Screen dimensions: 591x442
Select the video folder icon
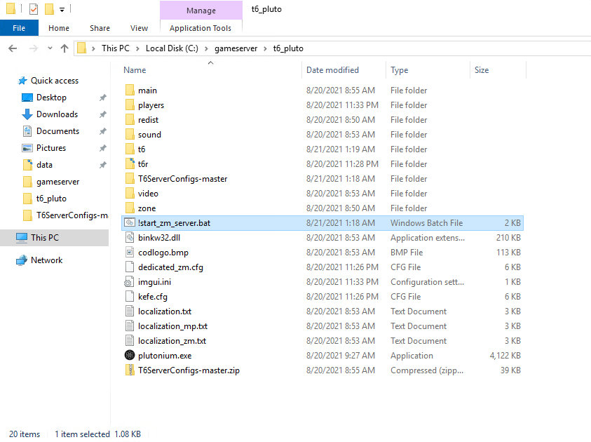click(x=129, y=194)
